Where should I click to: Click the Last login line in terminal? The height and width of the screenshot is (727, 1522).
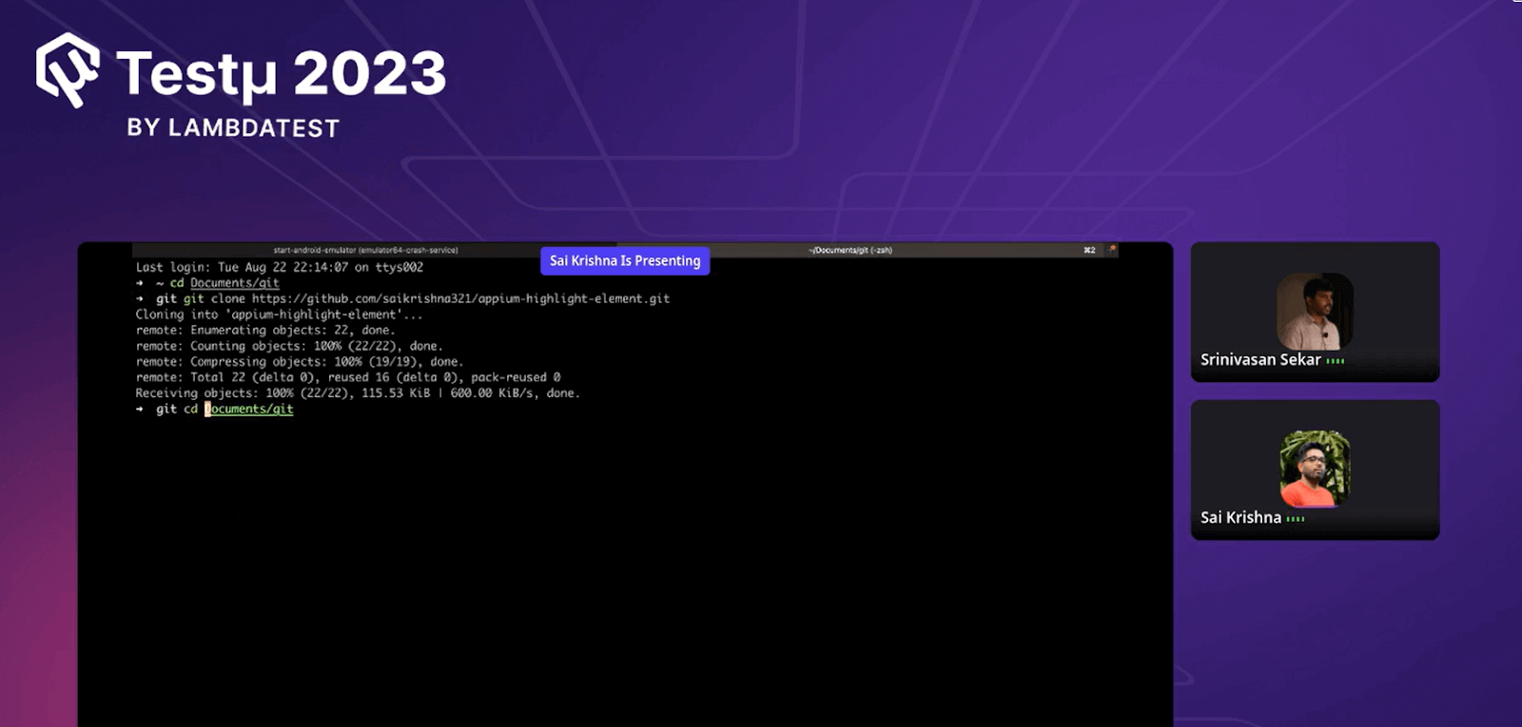point(280,267)
